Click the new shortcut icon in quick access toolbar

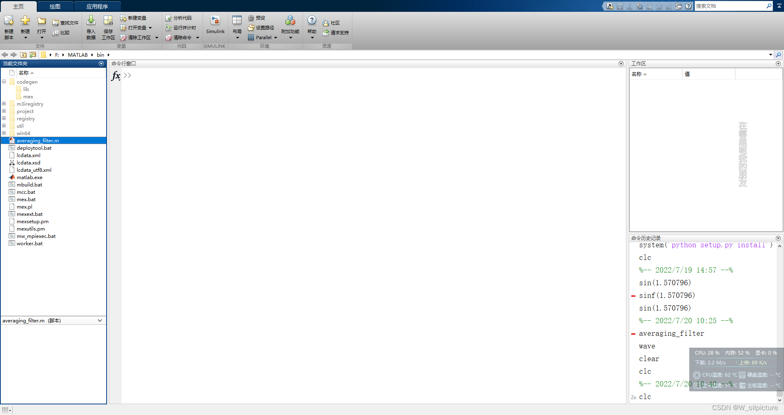[x=610, y=6]
